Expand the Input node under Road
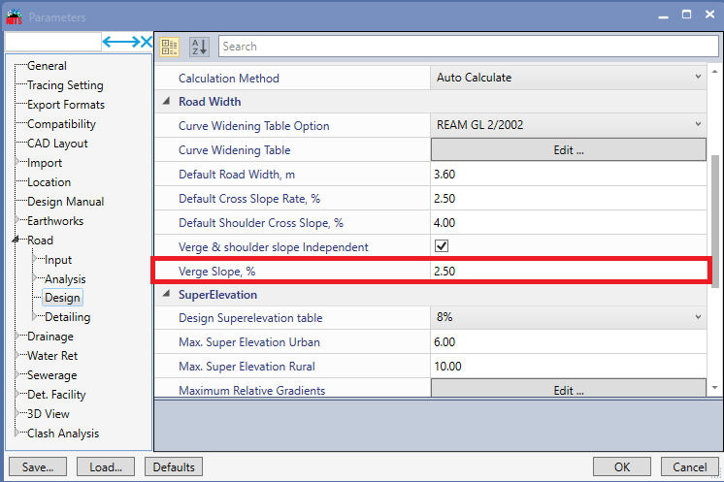 click(x=35, y=259)
